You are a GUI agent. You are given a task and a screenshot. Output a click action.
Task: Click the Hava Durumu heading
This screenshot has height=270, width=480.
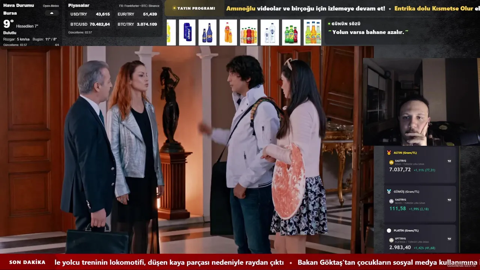coord(18,6)
